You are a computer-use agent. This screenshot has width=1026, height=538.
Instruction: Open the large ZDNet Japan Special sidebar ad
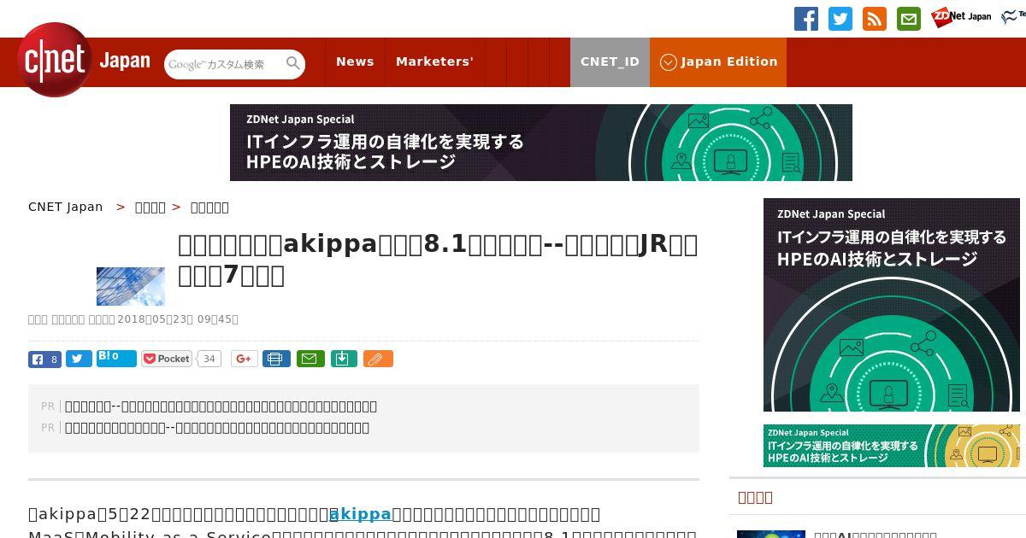892,305
